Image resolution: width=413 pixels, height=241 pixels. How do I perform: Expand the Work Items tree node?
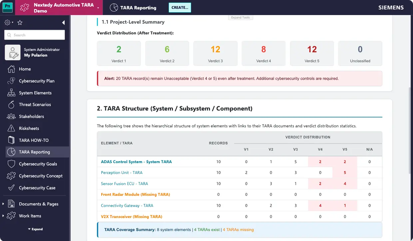click(3, 216)
